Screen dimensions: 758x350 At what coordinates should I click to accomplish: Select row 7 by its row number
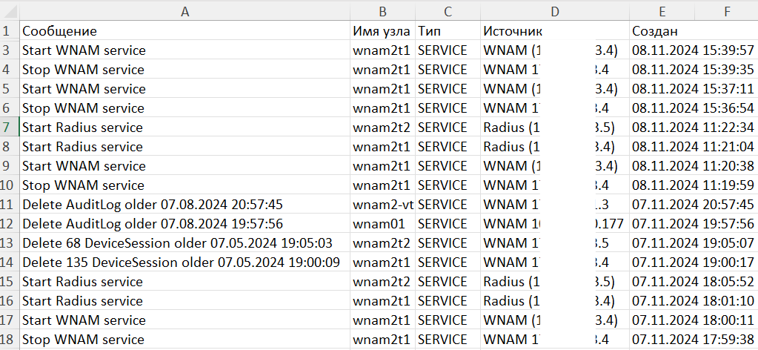pyautogui.click(x=8, y=128)
